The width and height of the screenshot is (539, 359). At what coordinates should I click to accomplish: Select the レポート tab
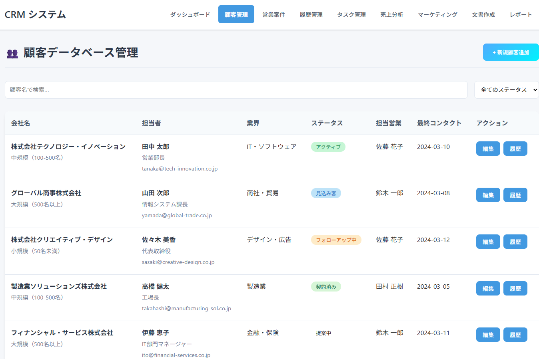point(521,15)
